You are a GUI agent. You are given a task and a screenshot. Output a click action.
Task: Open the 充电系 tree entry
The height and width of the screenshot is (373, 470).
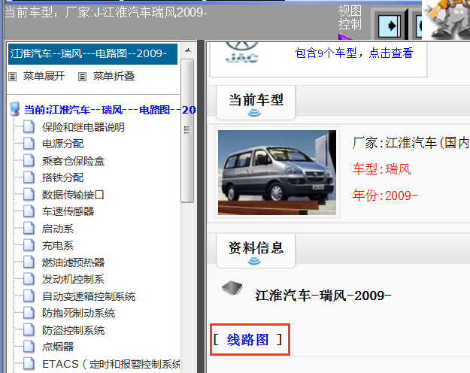(58, 246)
